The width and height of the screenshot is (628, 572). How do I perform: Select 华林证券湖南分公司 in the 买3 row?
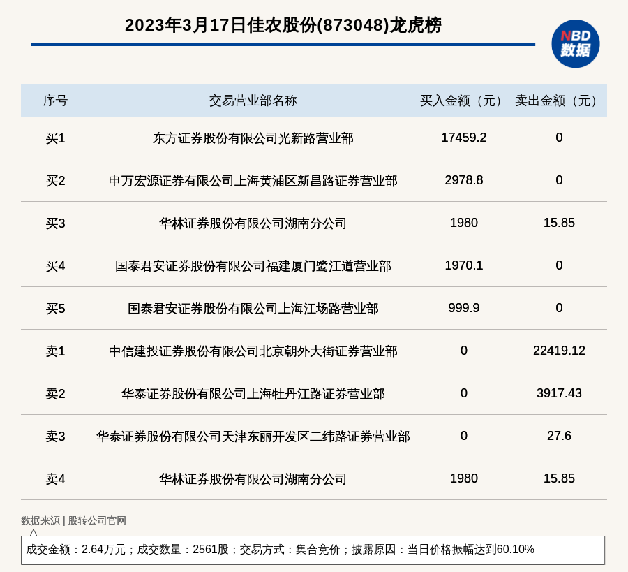tap(253, 223)
